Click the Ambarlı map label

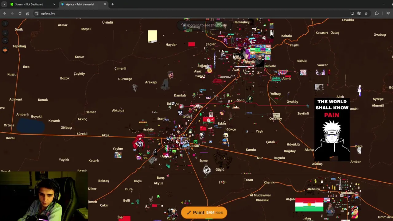tap(22, 114)
